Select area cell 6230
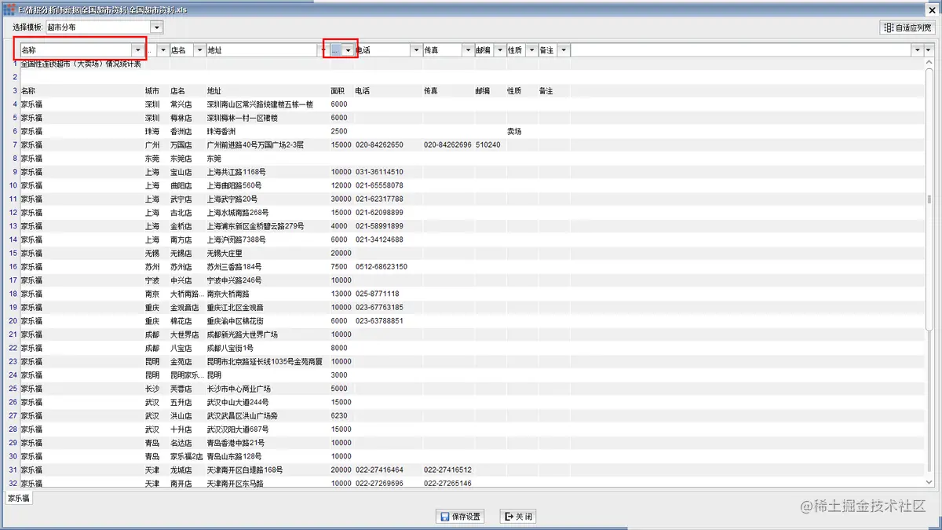The height and width of the screenshot is (530, 942). coord(339,415)
